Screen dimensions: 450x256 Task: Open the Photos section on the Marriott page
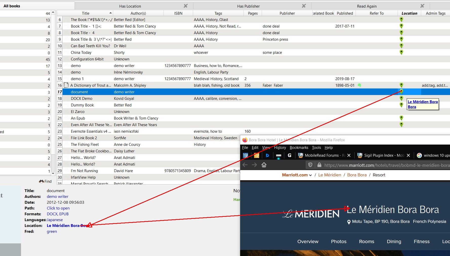coord(339,242)
